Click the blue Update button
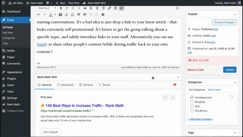This screenshot has width=243, height=137. [230, 70]
